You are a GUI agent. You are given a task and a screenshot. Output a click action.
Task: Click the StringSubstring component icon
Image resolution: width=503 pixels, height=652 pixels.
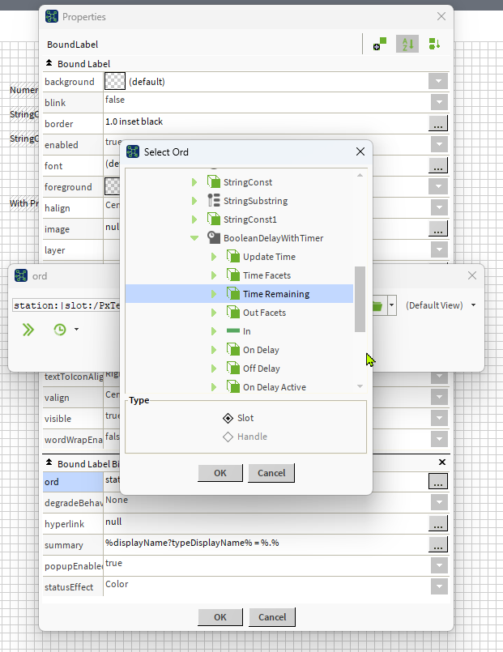214,201
